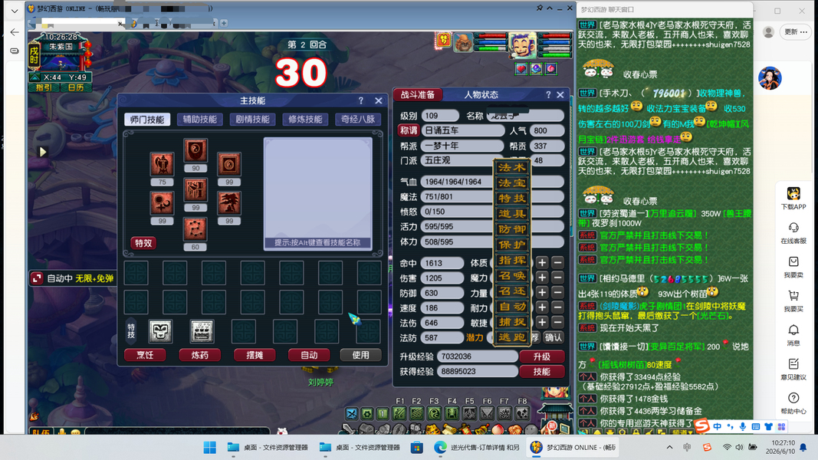Choose 道具 in the battle menu
Image resolution: width=818 pixels, height=460 pixels.
[512, 214]
